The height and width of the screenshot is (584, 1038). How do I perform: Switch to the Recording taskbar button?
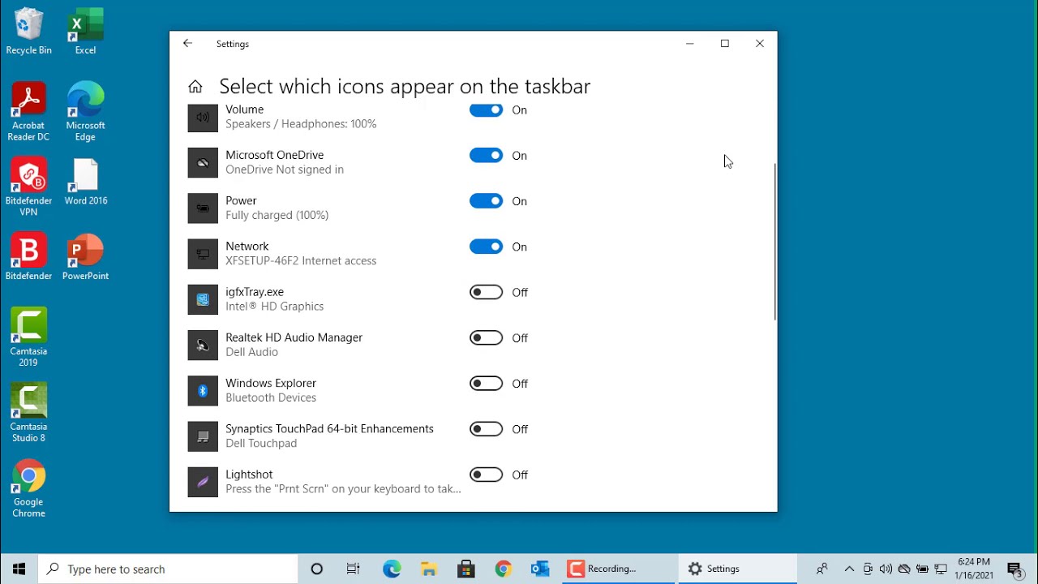point(618,569)
